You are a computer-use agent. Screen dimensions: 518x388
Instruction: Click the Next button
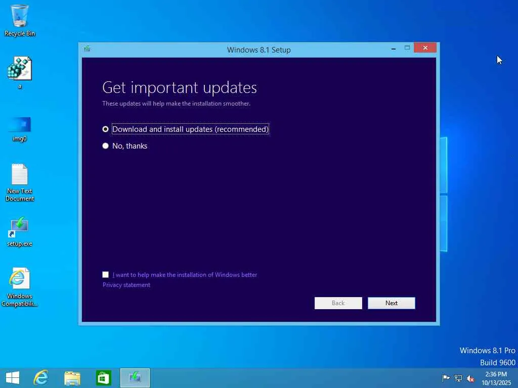[392, 303]
